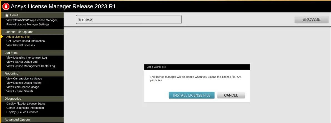Open View License Denials report

[x=20, y=91]
